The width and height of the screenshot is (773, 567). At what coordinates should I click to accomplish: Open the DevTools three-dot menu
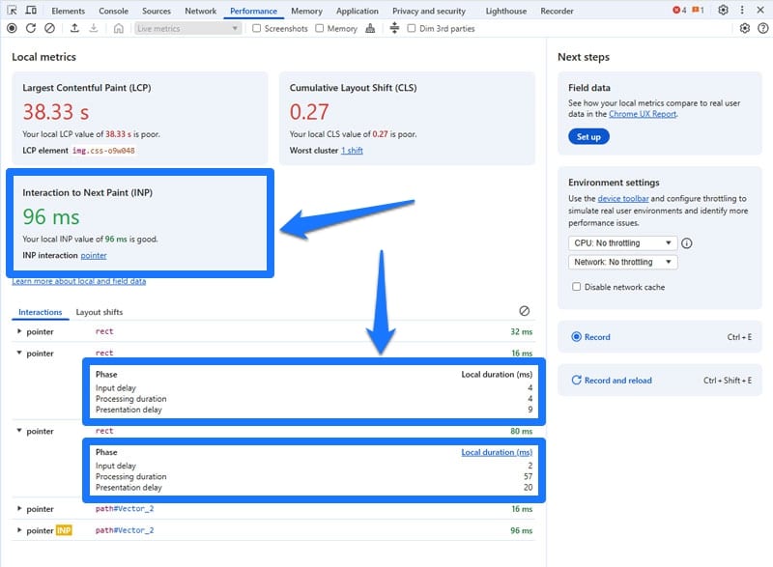coord(742,10)
